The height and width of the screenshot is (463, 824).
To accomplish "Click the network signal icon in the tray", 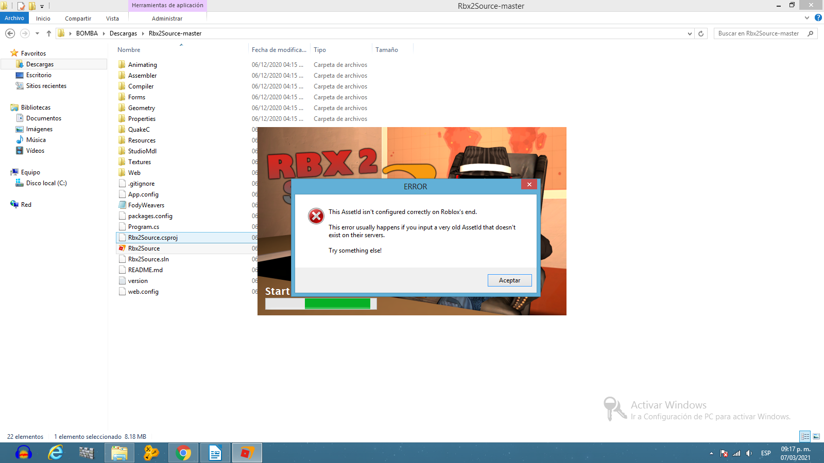I will (737, 453).
